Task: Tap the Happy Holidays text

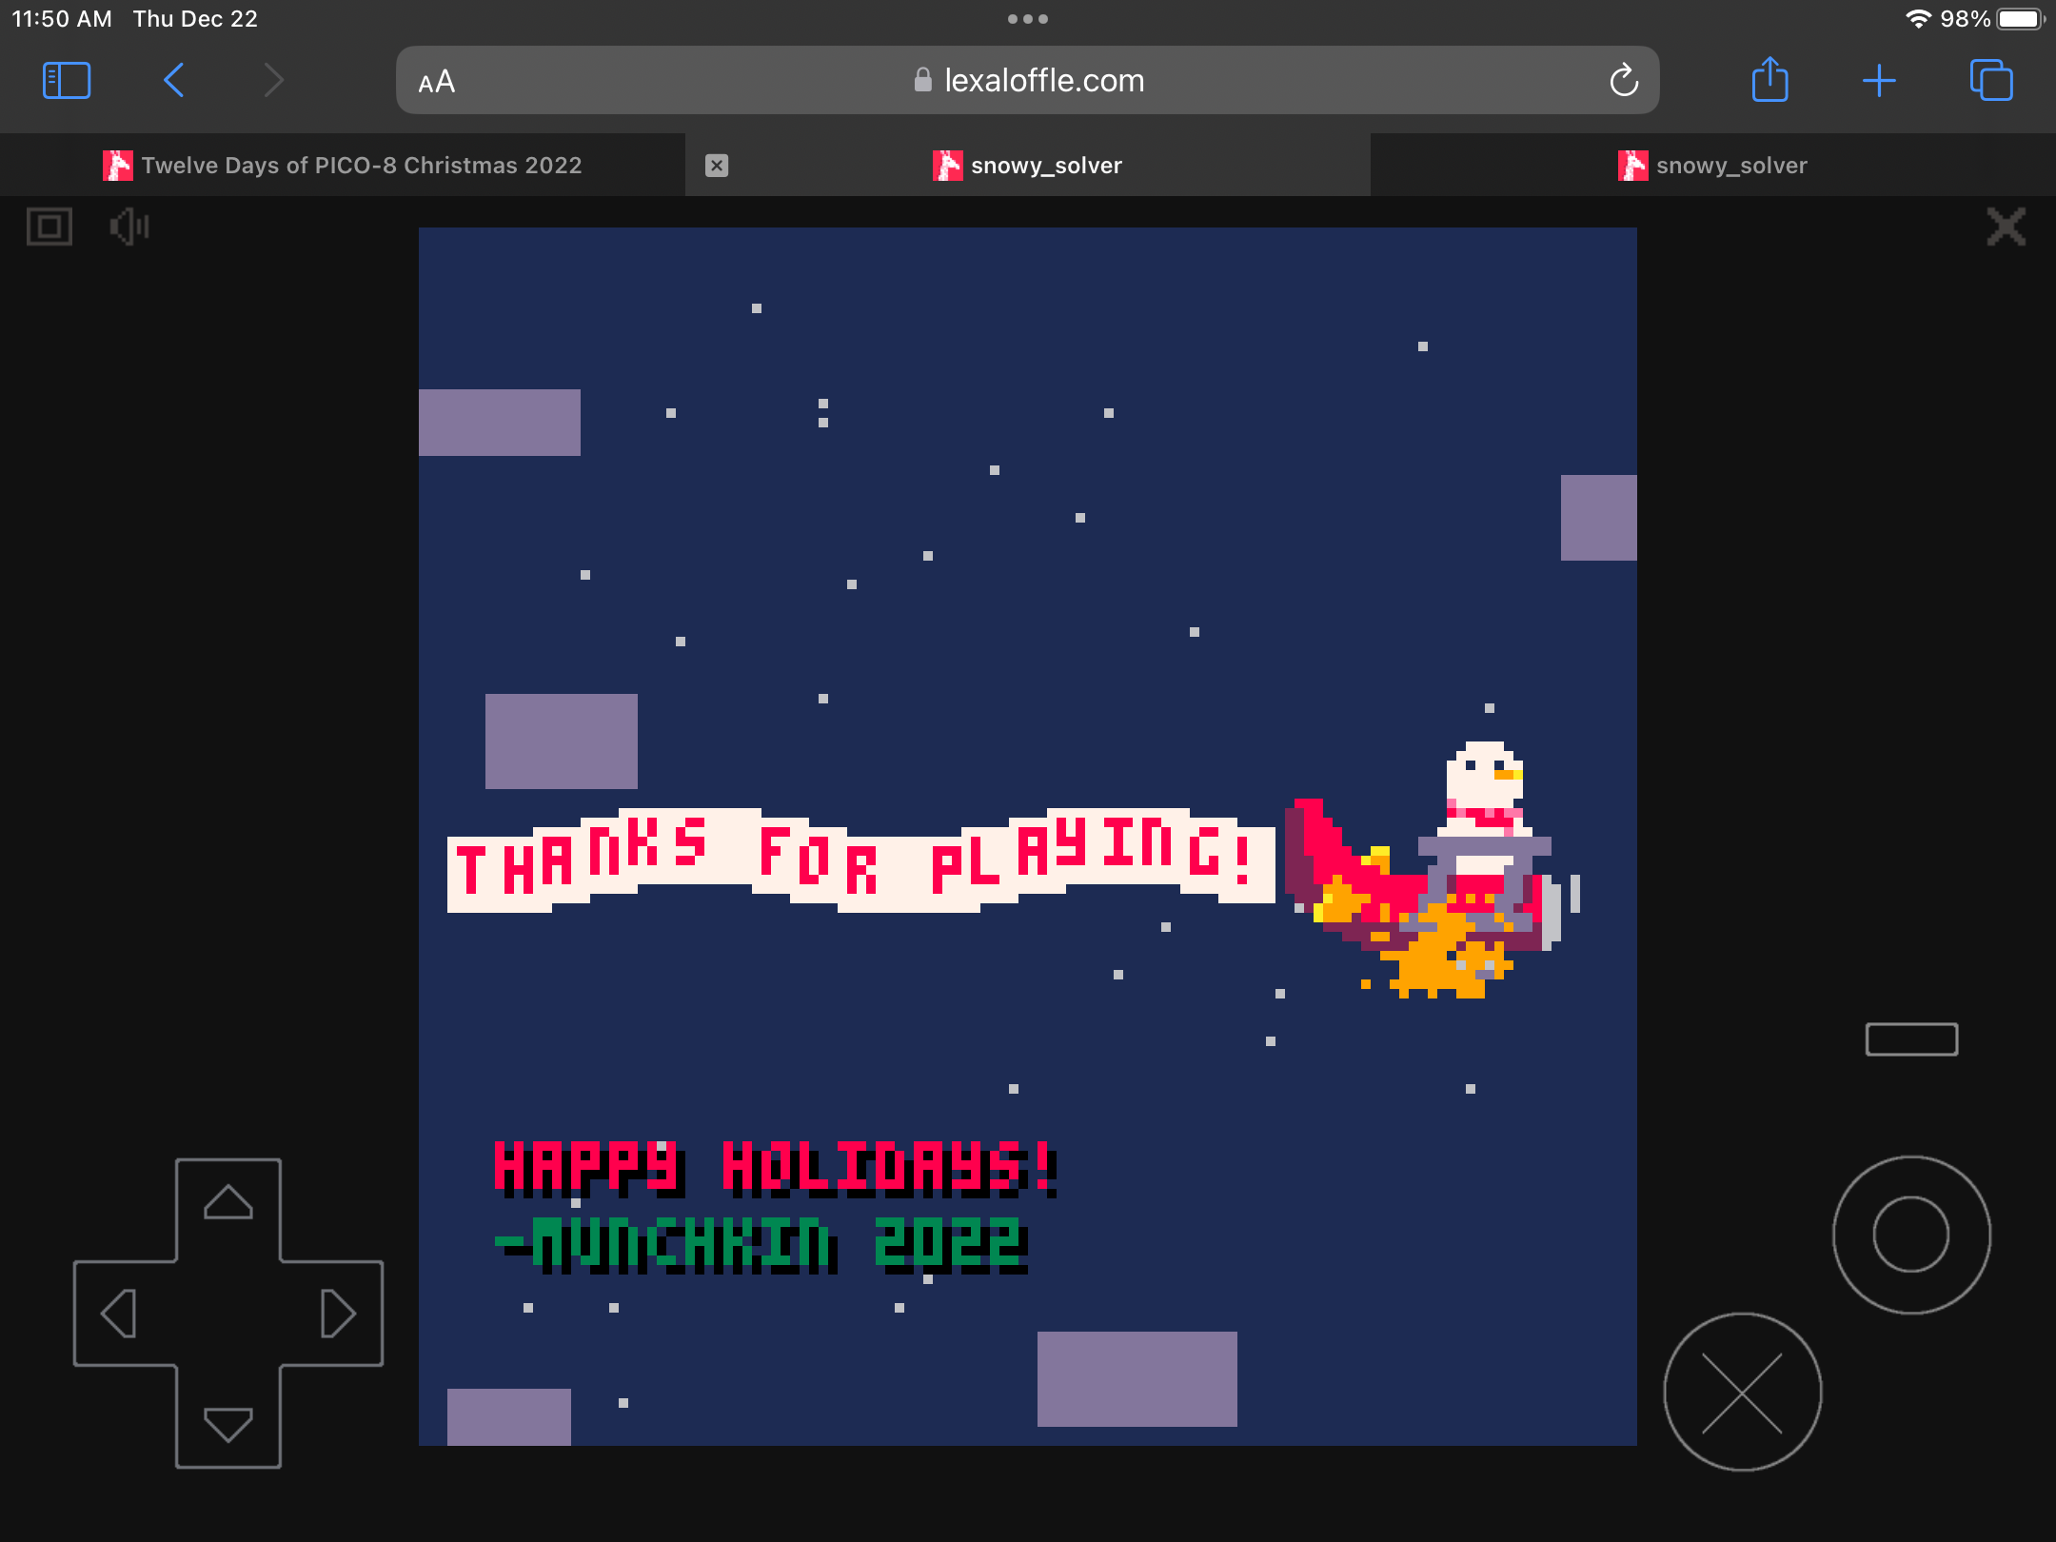Action: point(775,1168)
